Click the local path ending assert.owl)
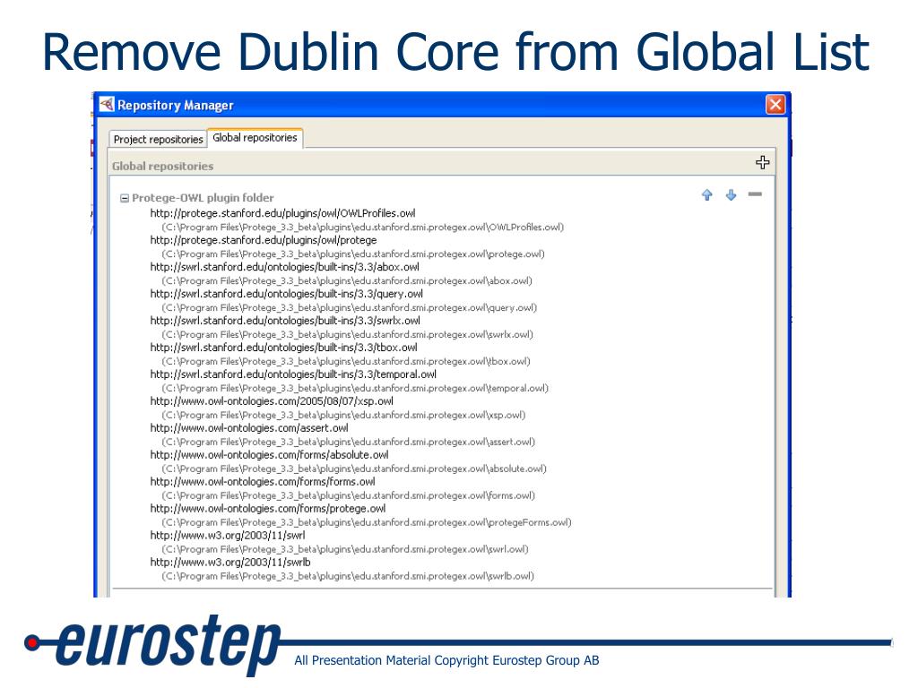Image resolution: width=918 pixels, height=688 pixels. pos(349,443)
